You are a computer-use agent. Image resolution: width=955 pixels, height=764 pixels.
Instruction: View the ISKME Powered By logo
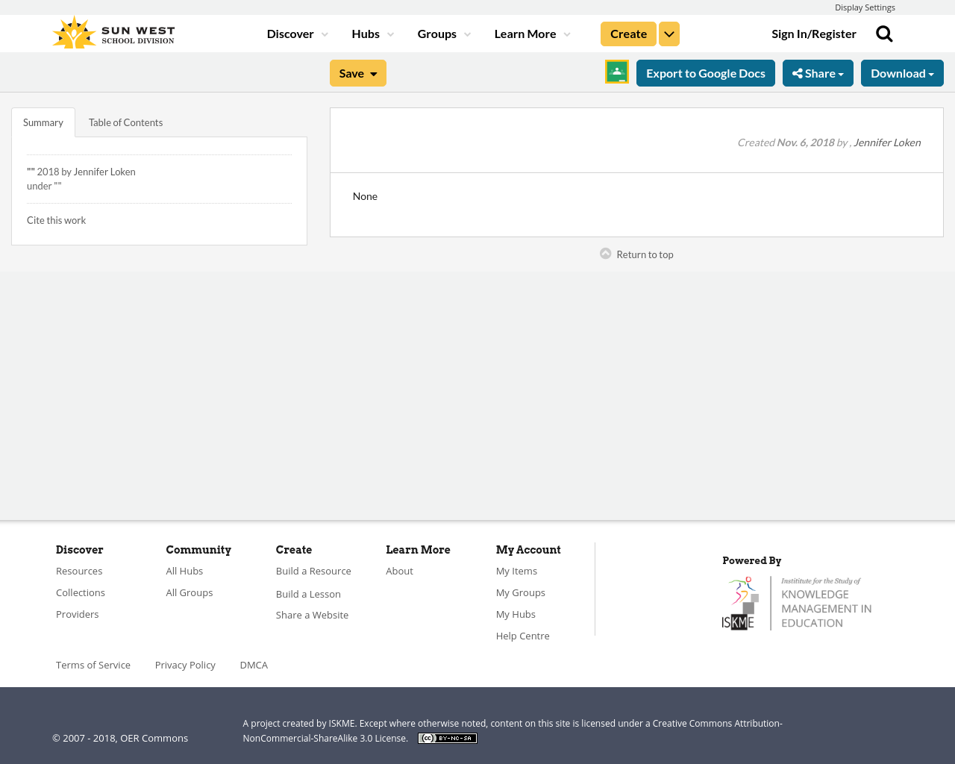pos(797,601)
